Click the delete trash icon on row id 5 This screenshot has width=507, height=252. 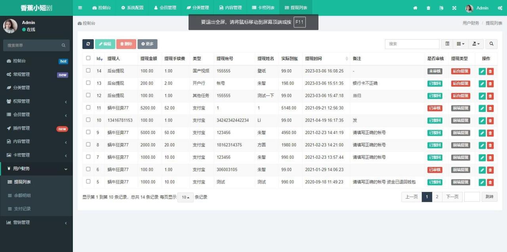[491, 182]
